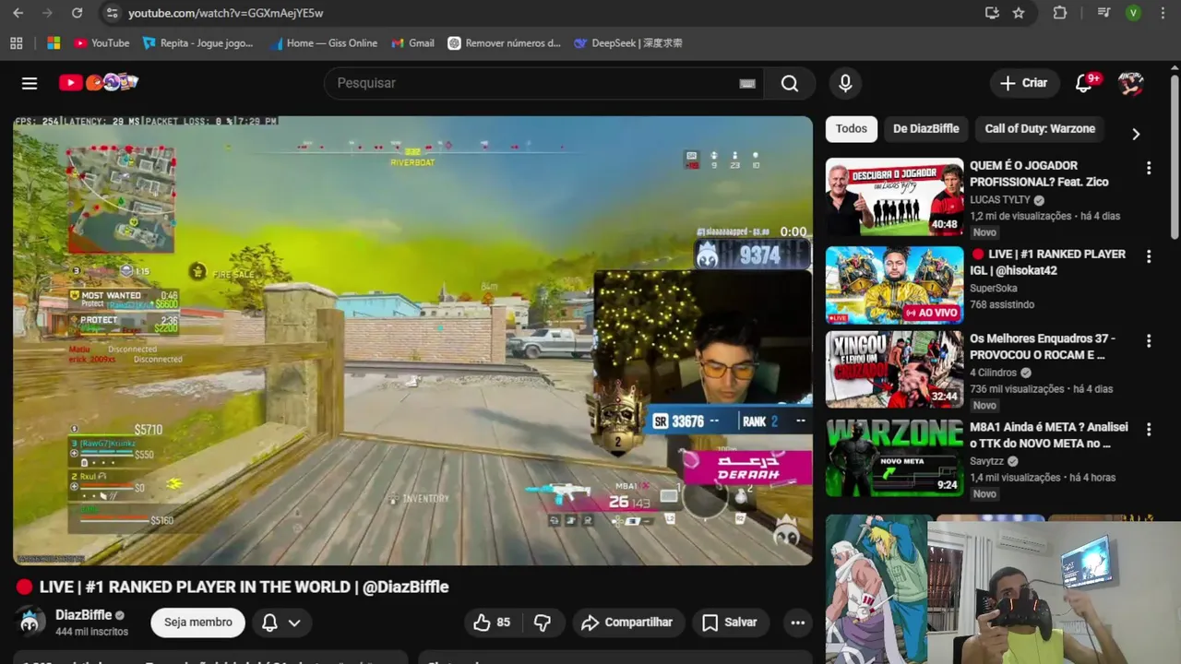
Task: Open the DeepSeek bookmark
Action: point(627,42)
